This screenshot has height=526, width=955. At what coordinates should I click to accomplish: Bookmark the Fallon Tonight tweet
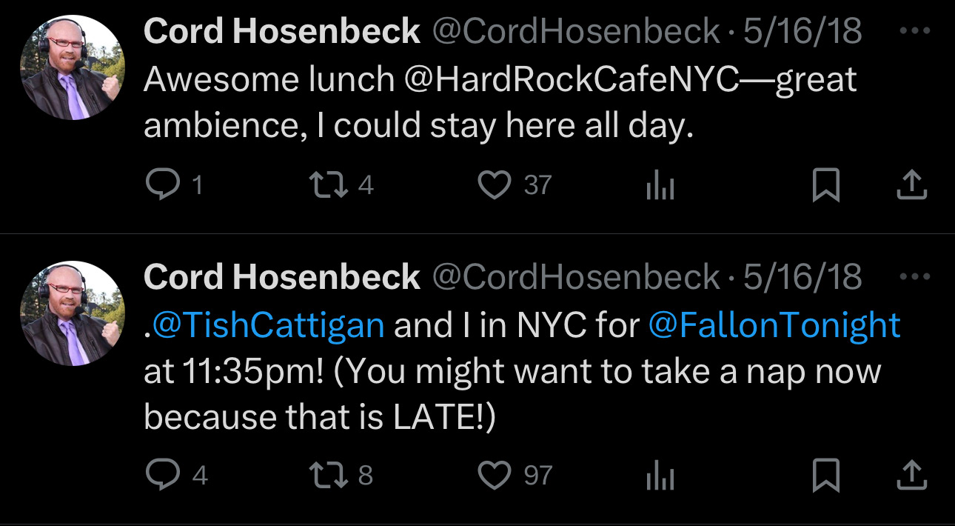pyautogui.click(x=826, y=475)
